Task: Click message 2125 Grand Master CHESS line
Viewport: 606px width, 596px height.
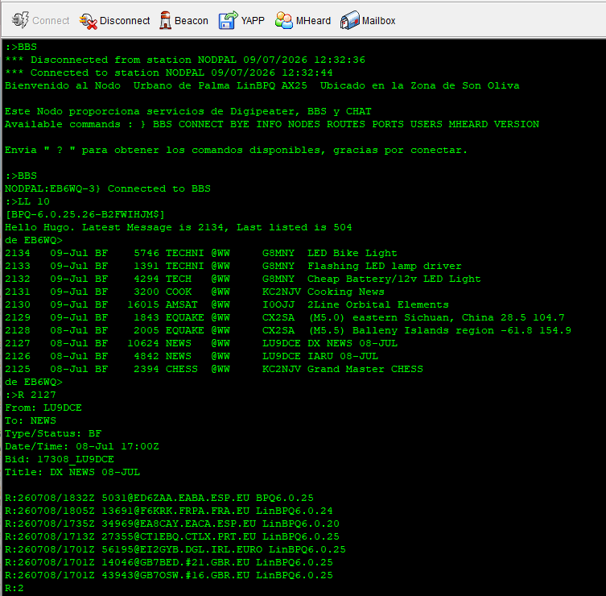Action: 214,370
